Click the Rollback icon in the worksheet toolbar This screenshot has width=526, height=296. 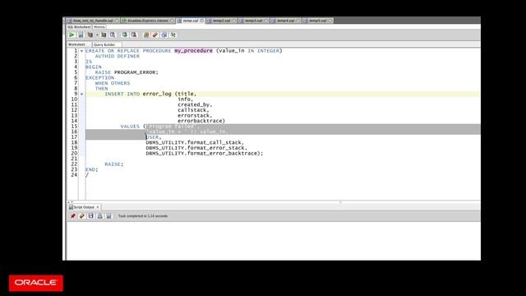click(133, 35)
